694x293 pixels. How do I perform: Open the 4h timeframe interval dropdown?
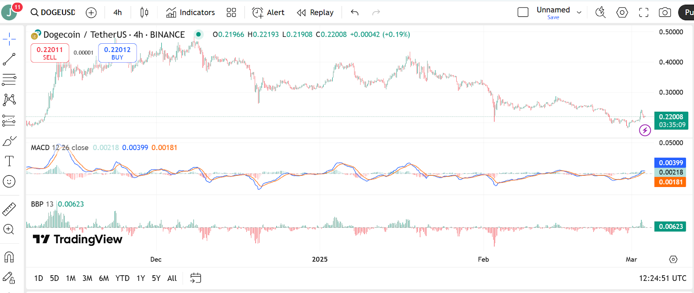pyautogui.click(x=118, y=13)
